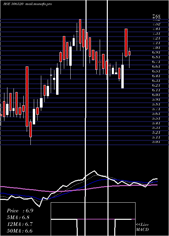Screen dimensions: 169x236
Task: Click the 7.01 price axis label
Action: coord(156,48)
